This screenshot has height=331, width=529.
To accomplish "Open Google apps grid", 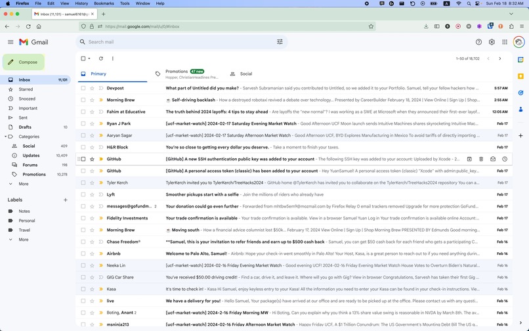I will pos(504,42).
